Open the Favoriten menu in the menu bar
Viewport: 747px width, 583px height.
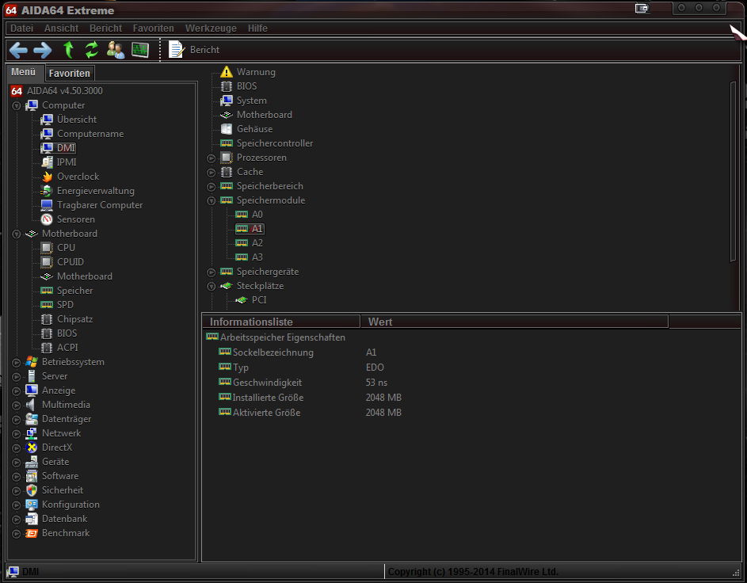(154, 28)
